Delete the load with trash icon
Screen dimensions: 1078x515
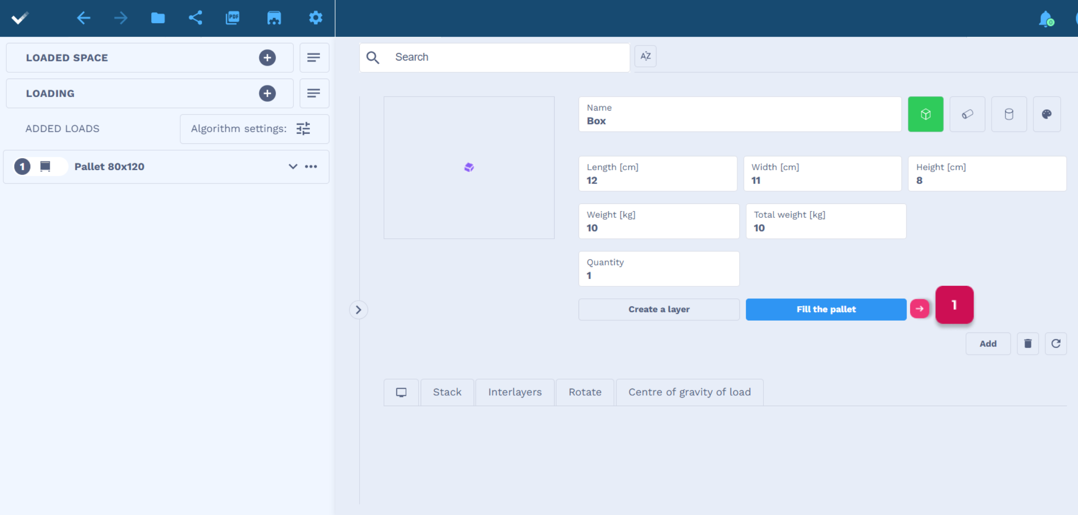(x=1027, y=343)
